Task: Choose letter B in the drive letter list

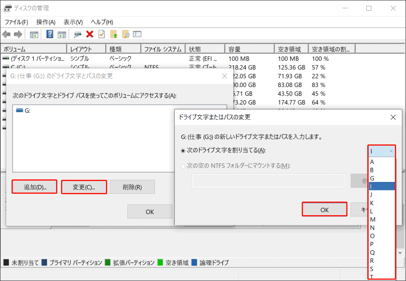Action: 382,170
